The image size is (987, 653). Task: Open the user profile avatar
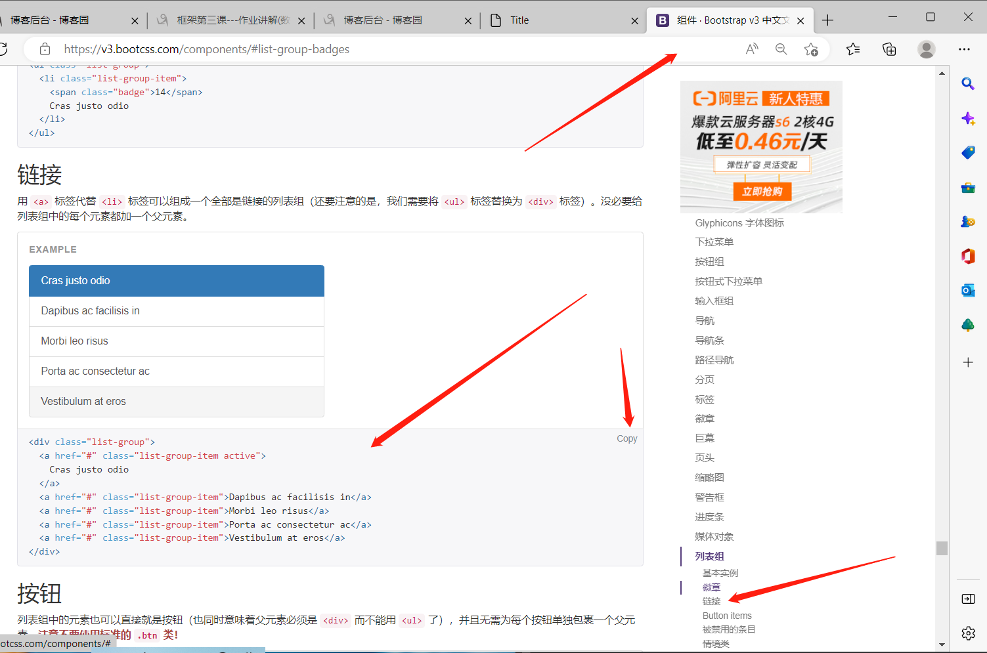[x=927, y=49]
